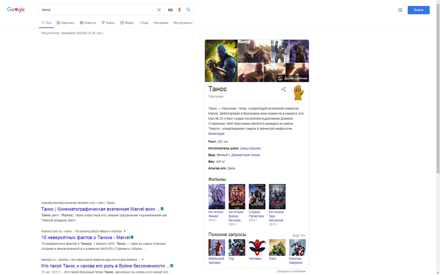Click the Вес: 447 кг fact
440x275 pixels.
(x=217, y=161)
